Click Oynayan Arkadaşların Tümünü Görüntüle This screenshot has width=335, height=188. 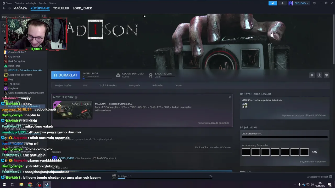point(304,115)
